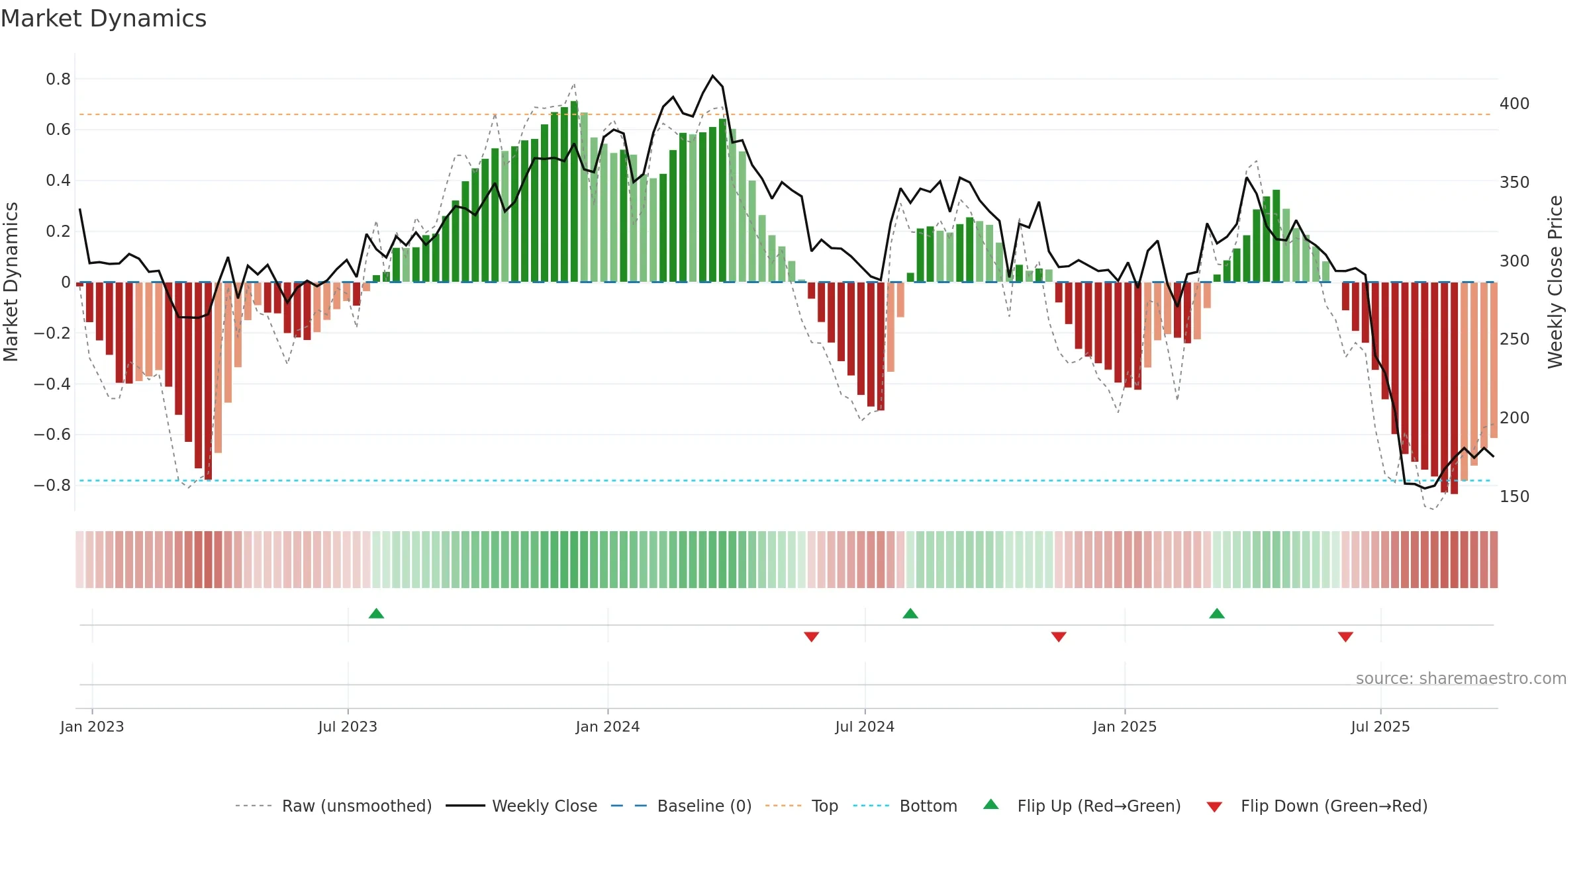This screenshot has height=893, width=1589.
Task: Select the Flip Down marker before Jul 2024
Action: 812,637
